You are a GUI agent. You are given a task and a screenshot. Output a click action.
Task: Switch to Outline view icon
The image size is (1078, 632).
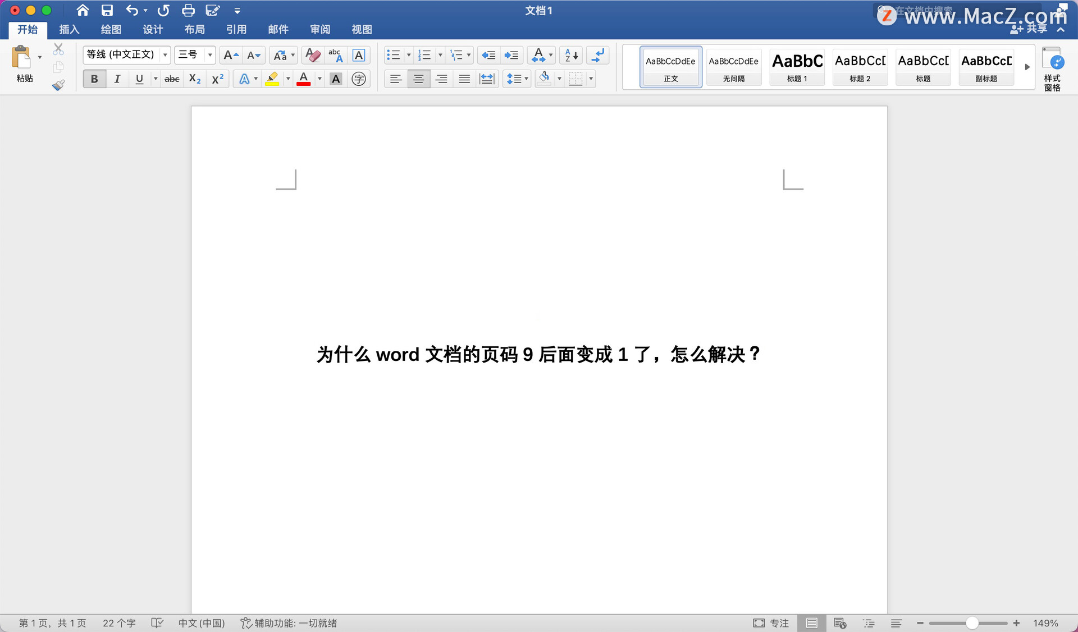click(x=869, y=623)
